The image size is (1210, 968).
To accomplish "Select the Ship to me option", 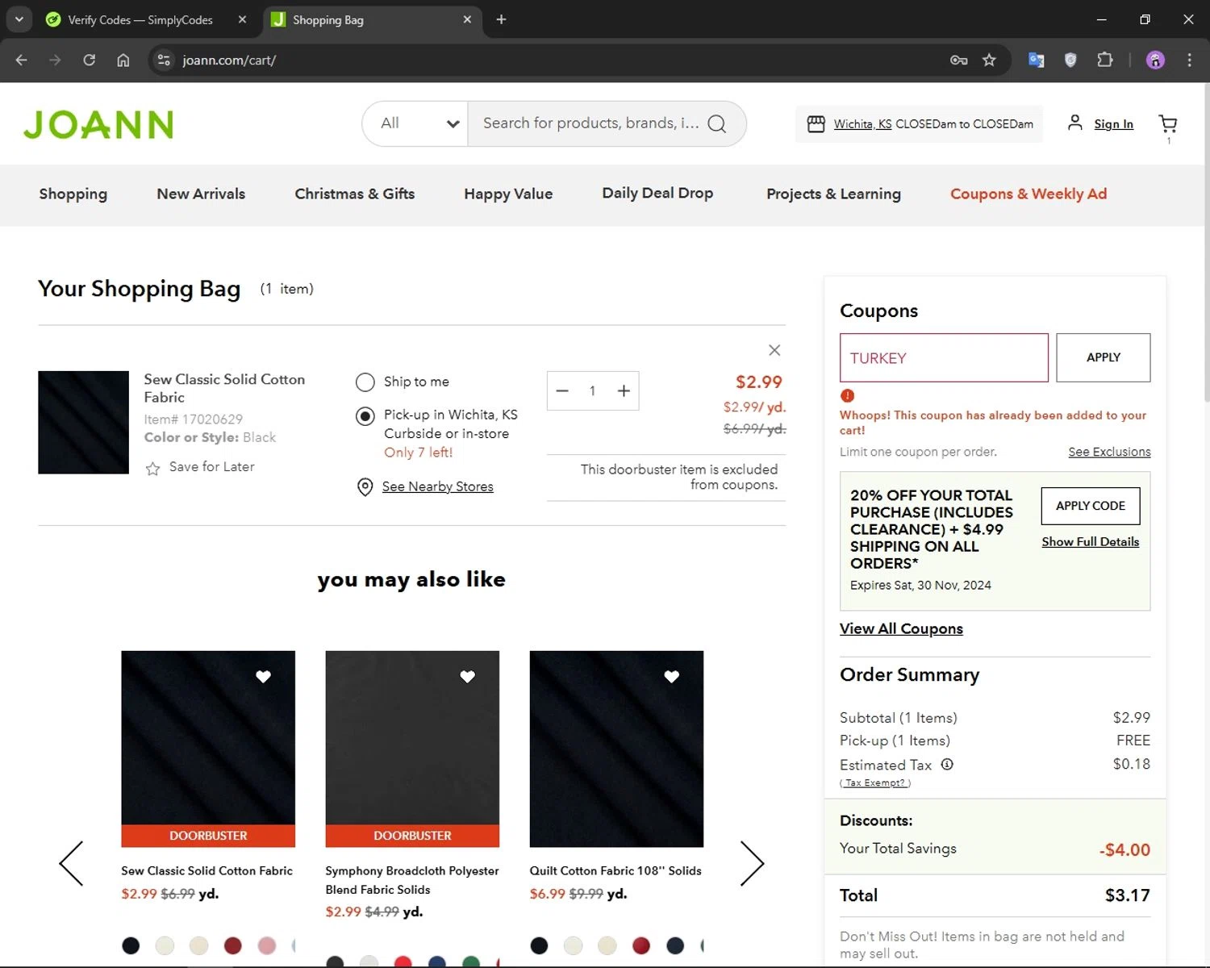I will click(x=365, y=382).
